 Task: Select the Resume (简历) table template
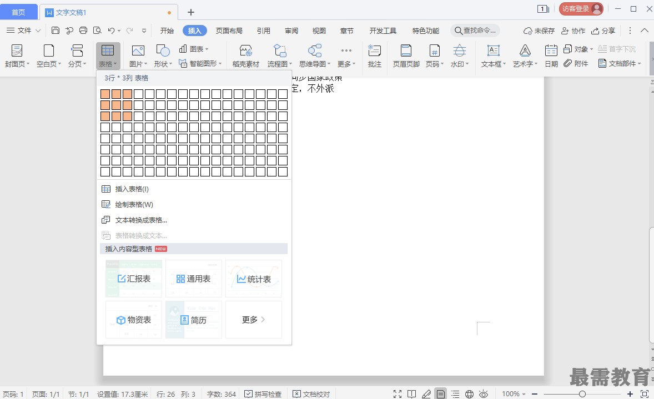pos(194,320)
